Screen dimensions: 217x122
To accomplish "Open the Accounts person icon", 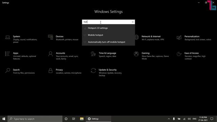I will 51,54.
